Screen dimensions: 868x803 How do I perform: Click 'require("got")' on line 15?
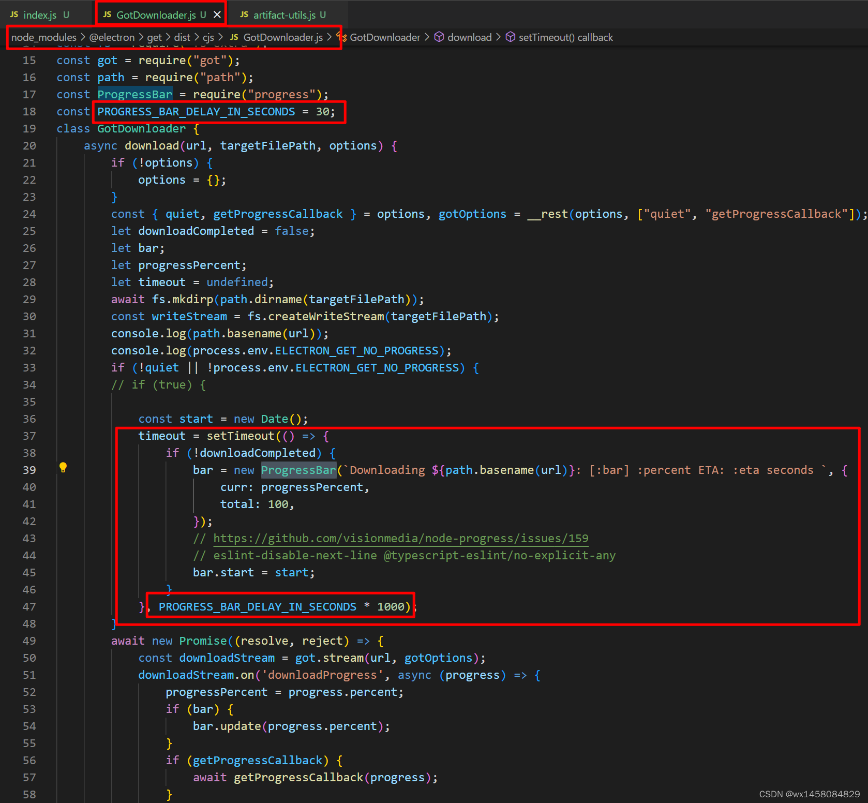(186, 61)
